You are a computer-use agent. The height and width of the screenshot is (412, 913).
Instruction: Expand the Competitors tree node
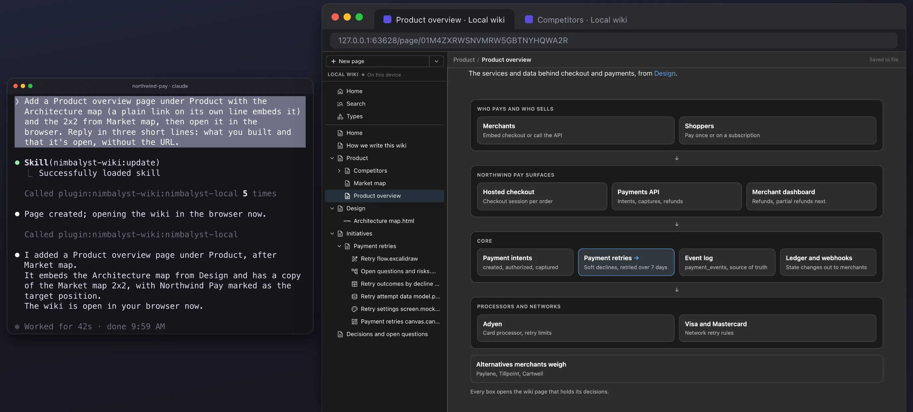point(339,170)
